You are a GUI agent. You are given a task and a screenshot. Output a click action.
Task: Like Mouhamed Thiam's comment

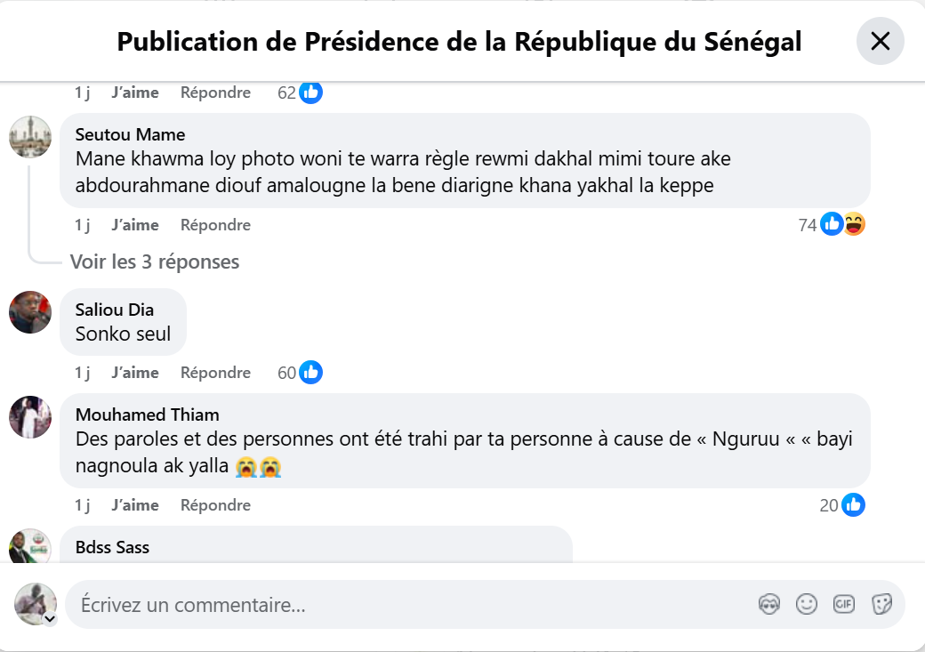tap(135, 505)
